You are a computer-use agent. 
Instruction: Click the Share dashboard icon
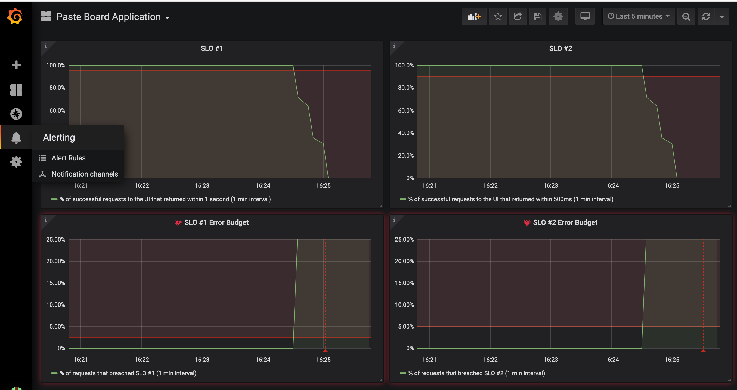tap(518, 17)
